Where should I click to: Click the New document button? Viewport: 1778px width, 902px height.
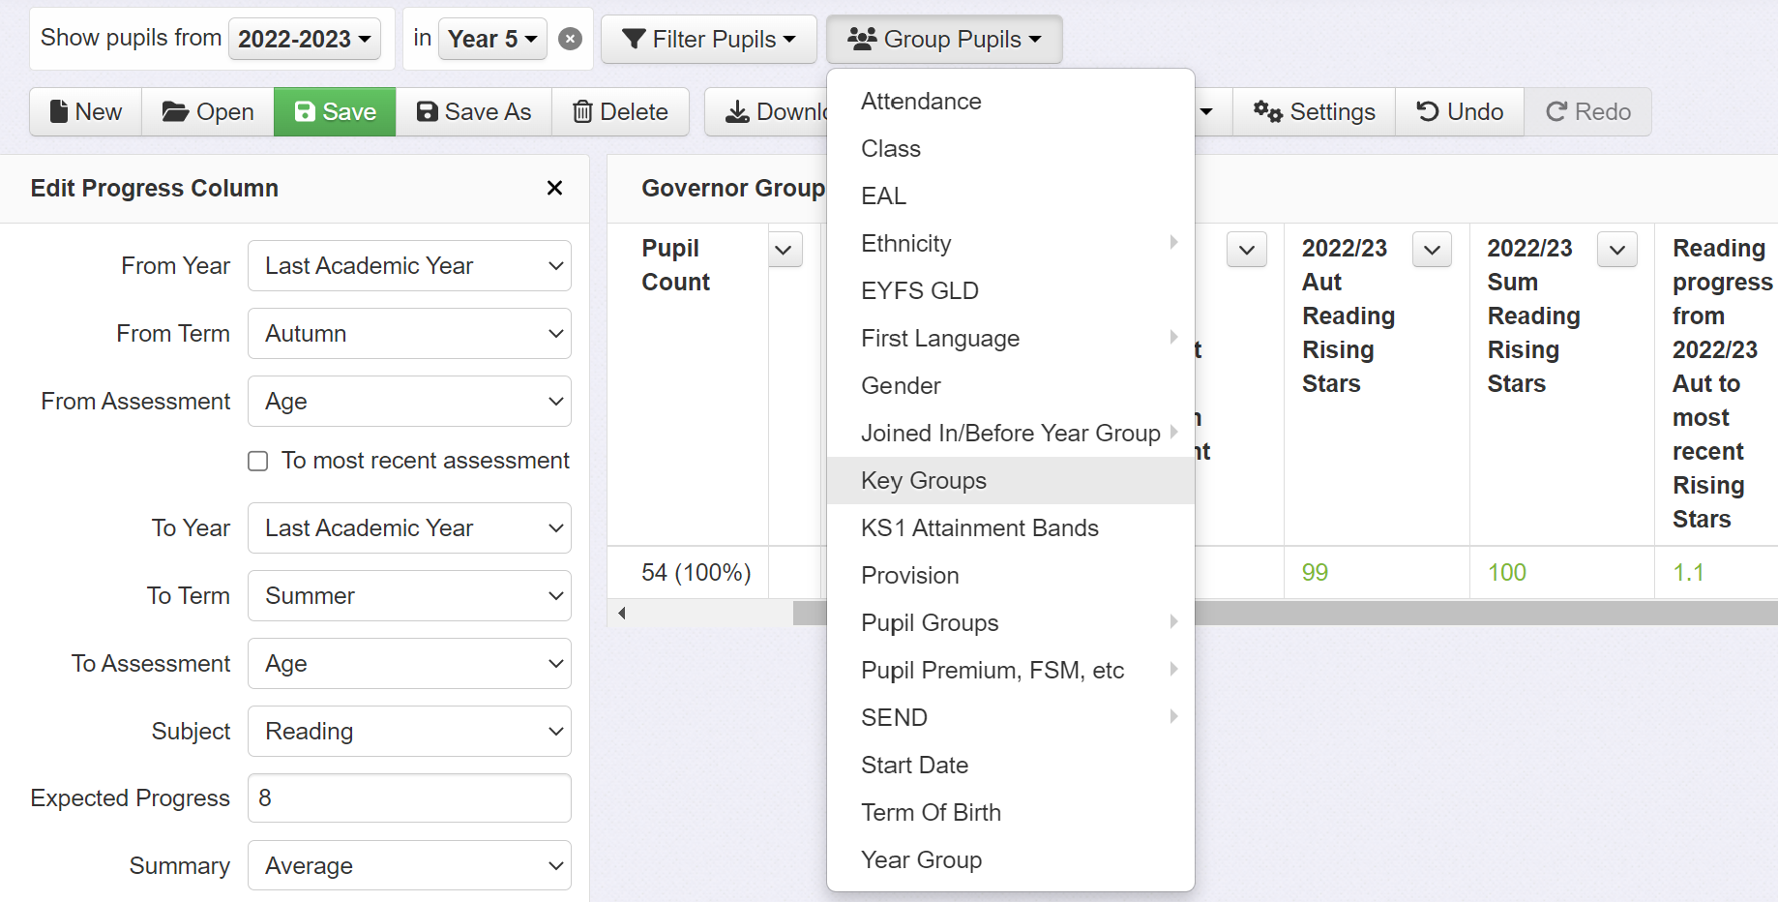(86, 112)
